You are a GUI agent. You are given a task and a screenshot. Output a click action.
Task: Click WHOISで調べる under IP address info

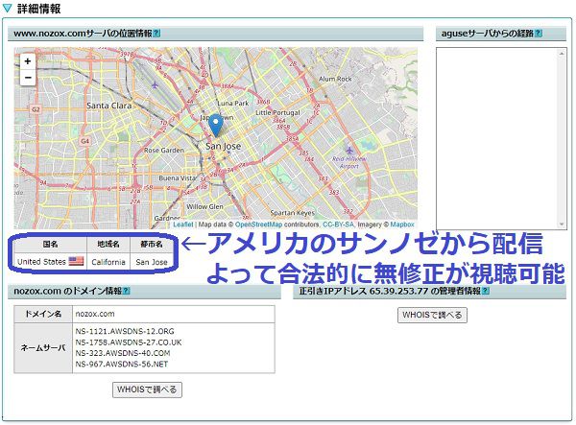click(432, 315)
